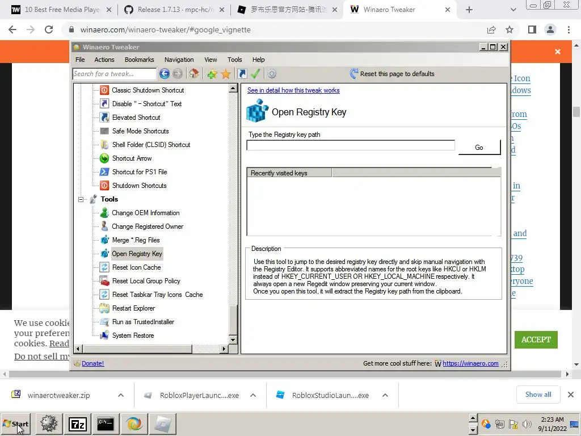Open options chevron for RobloxStudioLauncher download
Viewport: 581px width, 436px height.
point(385,395)
